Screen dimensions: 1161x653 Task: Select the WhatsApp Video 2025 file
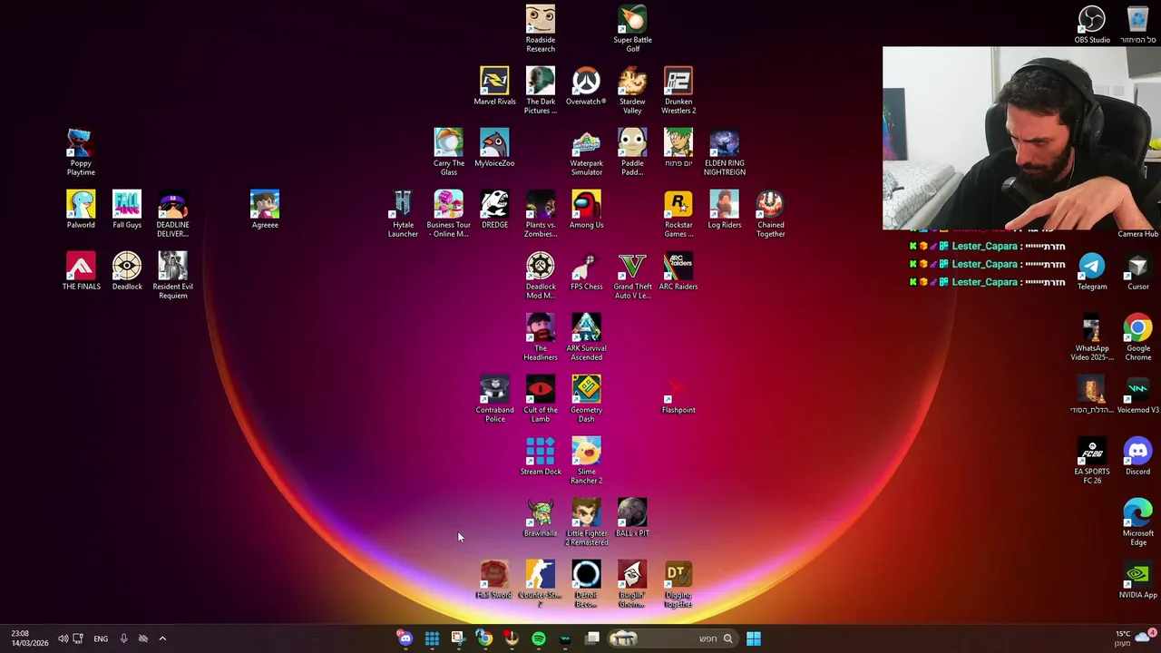click(x=1092, y=336)
